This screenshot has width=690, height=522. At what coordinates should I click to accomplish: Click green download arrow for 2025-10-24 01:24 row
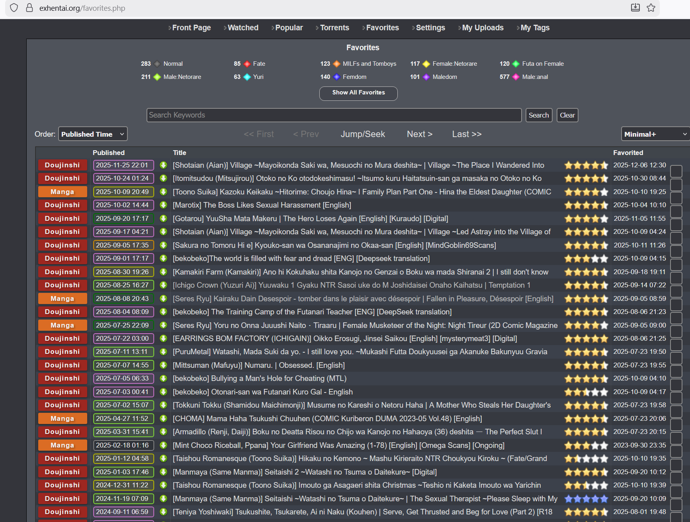coord(163,178)
